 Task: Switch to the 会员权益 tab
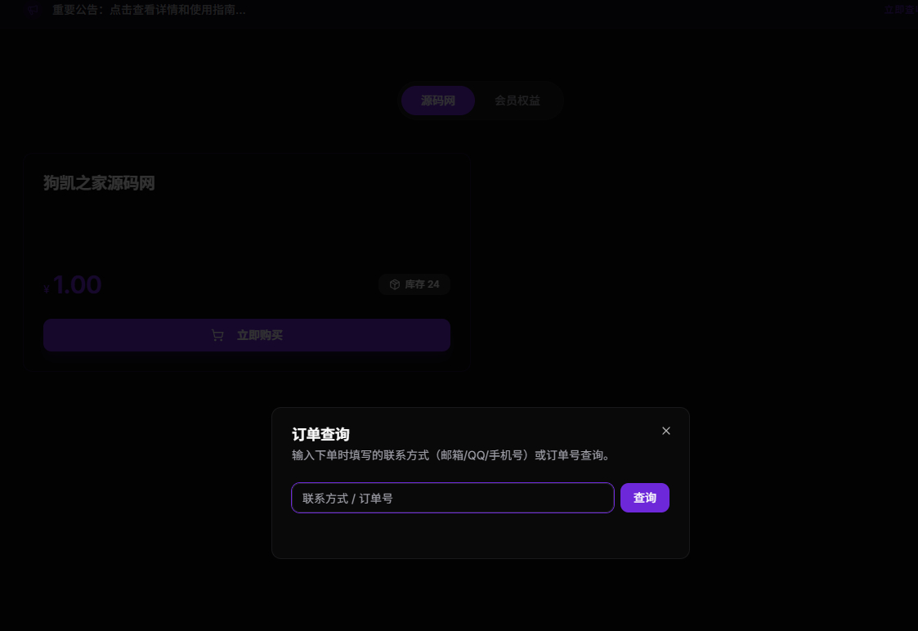[x=517, y=100]
